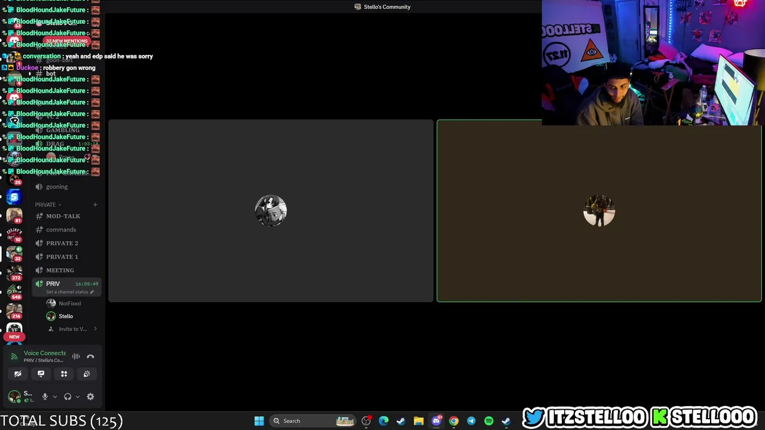The height and width of the screenshot is (430, 765).
Task: Open noise suppression waveform icon
Action: [76, 357]
